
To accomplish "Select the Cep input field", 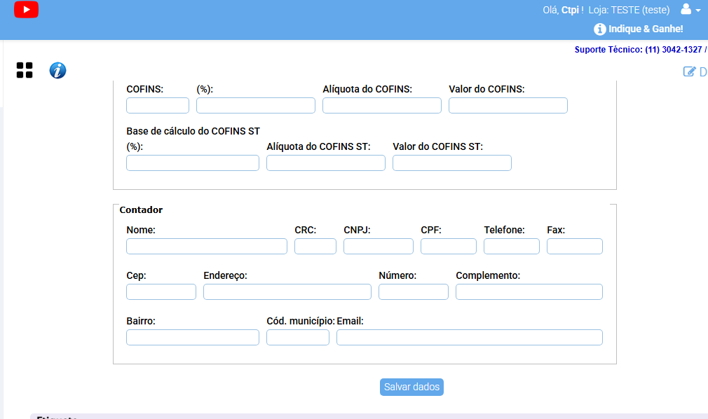I will point(161,291).
